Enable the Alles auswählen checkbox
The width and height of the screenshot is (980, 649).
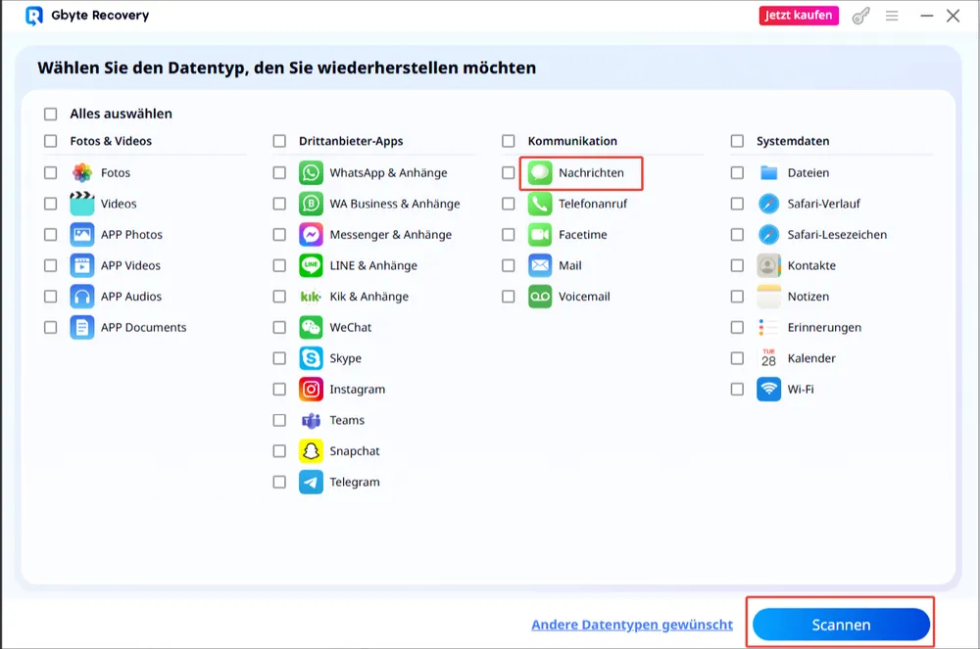(x=51, y=114)
